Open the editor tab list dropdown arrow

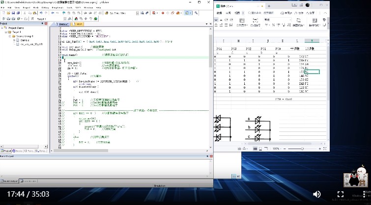click(x=206, y=24)
